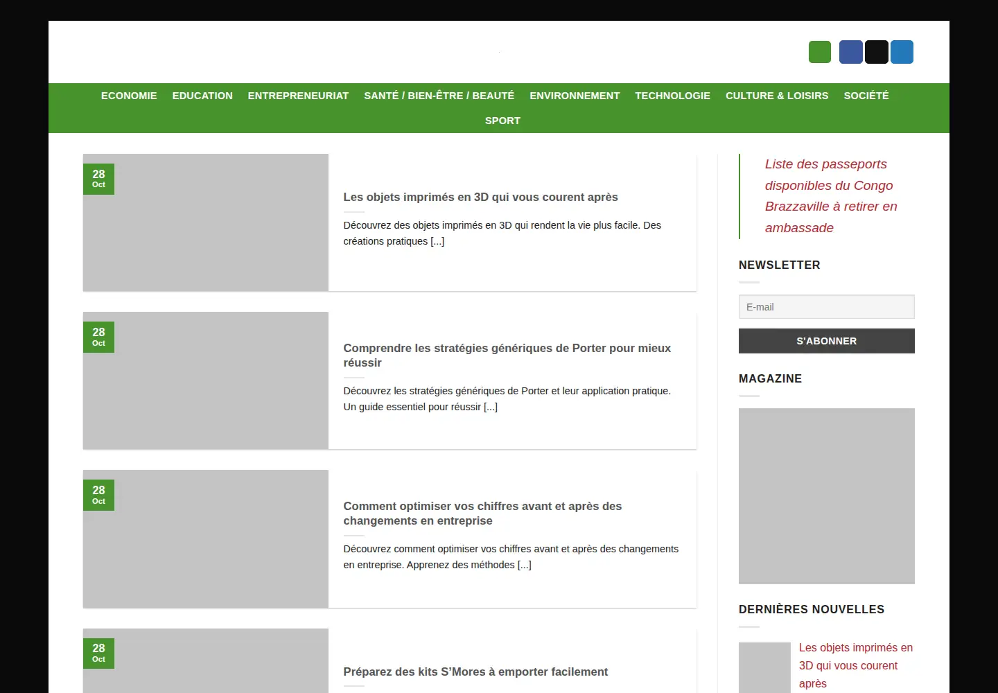
Task: Click the green square icon in the header
Action: point(820,52)
